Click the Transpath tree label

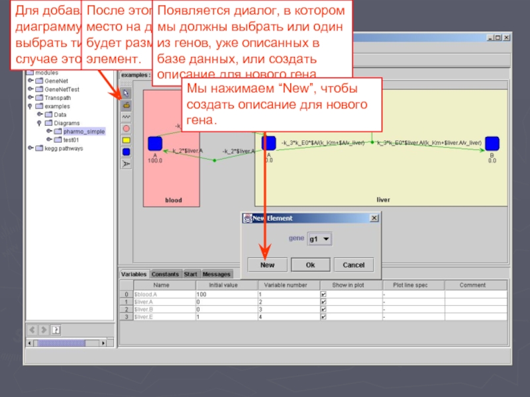tap(58, 98)
